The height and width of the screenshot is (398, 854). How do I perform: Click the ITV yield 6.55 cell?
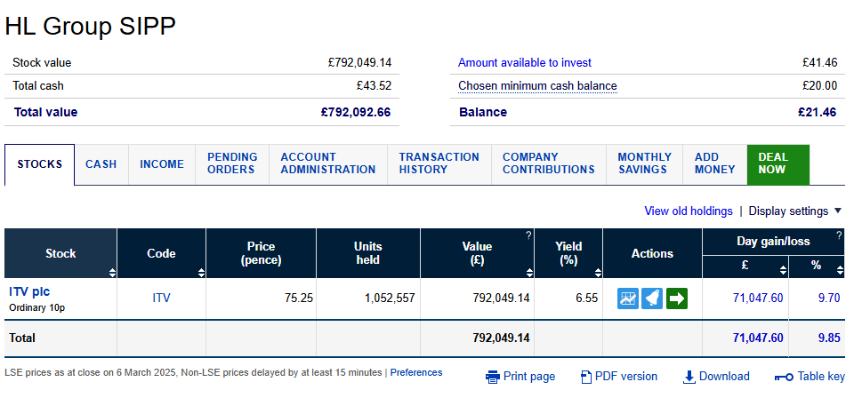tap(568, 298)
